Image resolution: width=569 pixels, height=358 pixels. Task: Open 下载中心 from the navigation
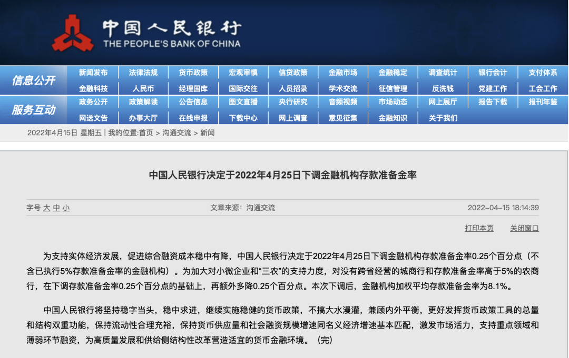coord(243,118)
